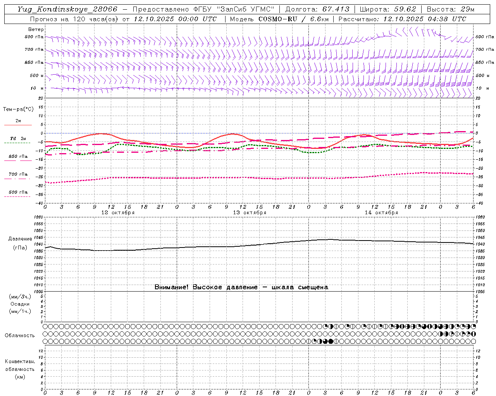Click the line sample under the 700 гПа temperature legend
The width and height of the screenshot is (496, 396).
tap(17, 179)
